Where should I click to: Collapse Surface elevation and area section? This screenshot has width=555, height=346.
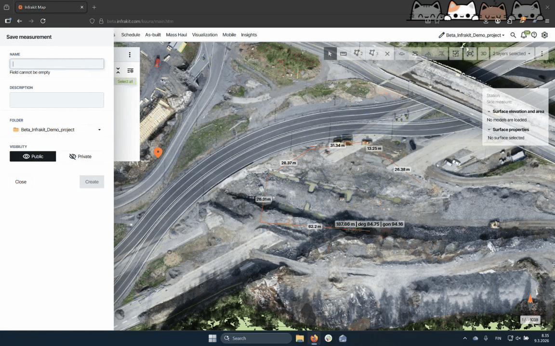click(489, 111)
